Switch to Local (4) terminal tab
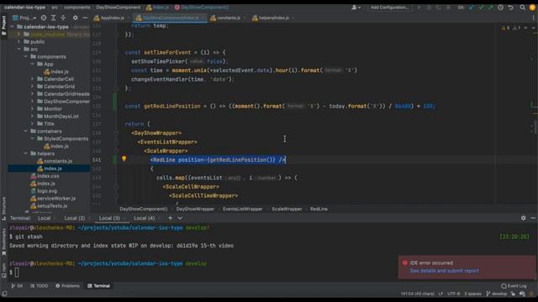This screenshot has height=302, width=538. pos(144,218)
